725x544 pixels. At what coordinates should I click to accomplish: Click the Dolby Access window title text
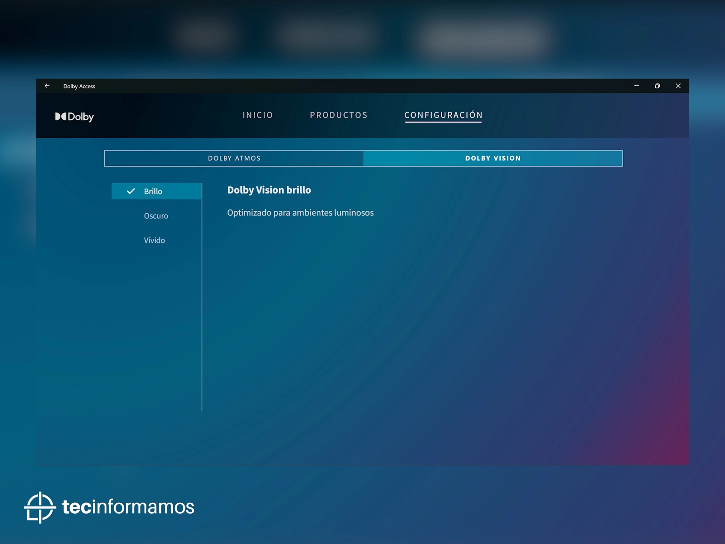pyautogui.click(x=79, y=86)
